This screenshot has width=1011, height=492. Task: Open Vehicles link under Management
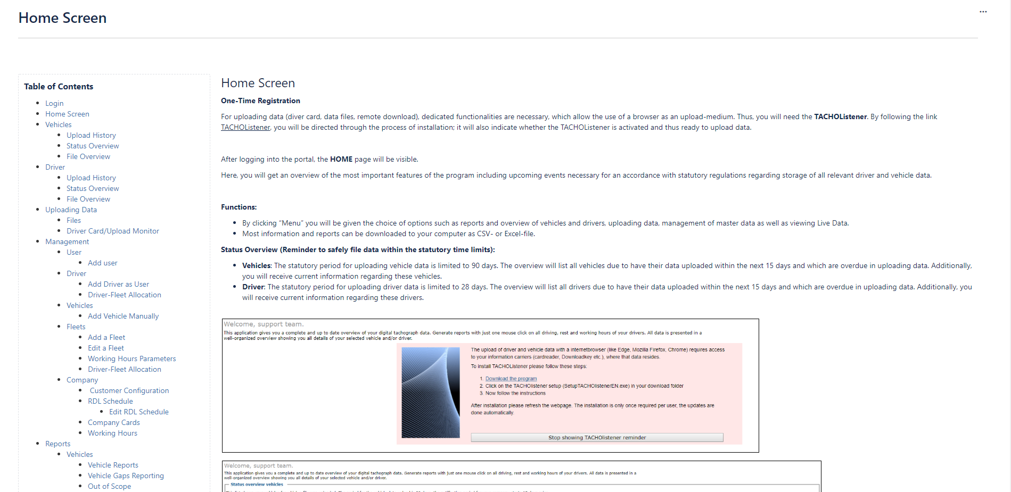[x=79, y=305]
